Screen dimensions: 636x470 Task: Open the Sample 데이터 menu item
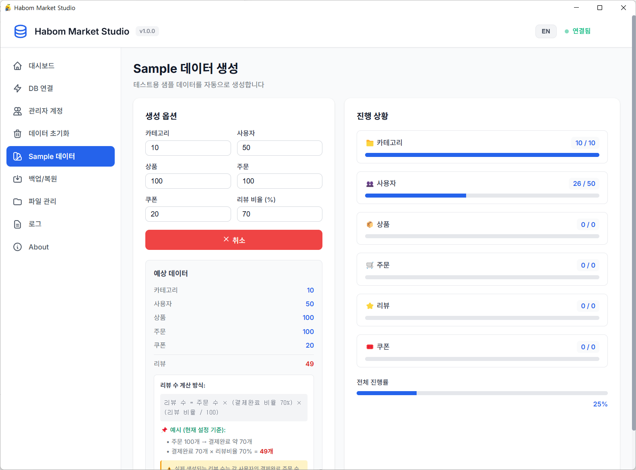click(x=60, y=156)
